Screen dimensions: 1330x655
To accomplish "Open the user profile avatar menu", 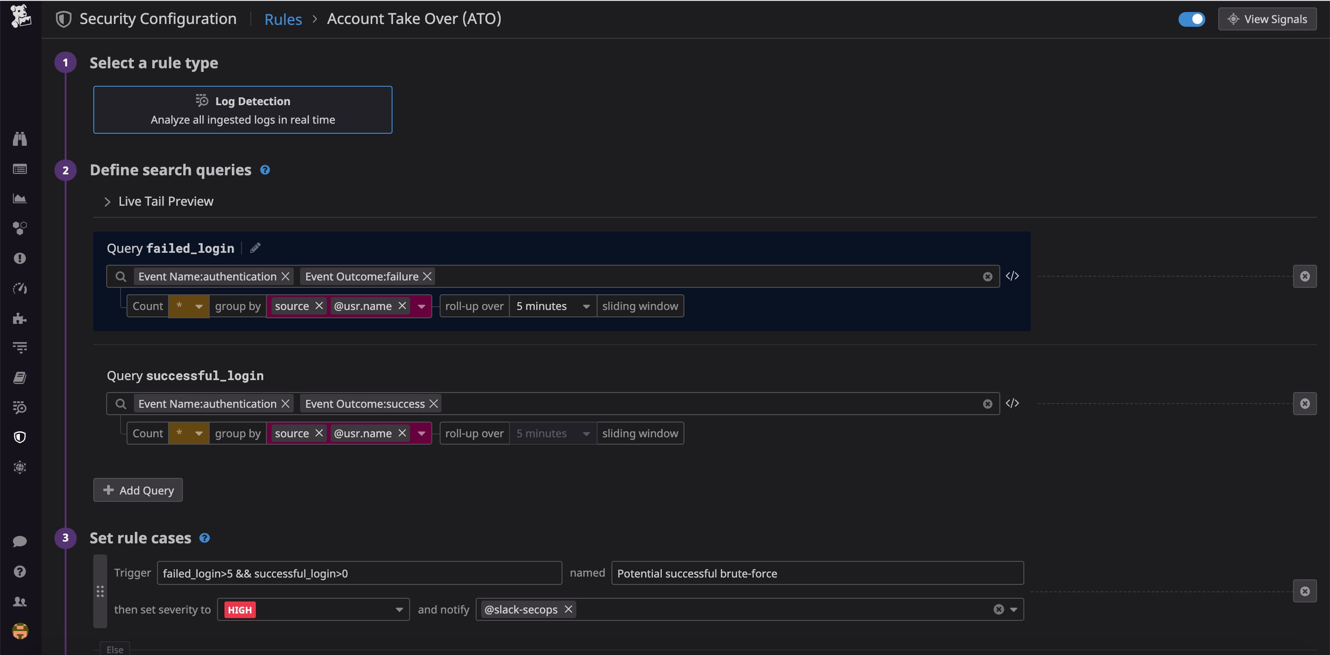I will (x=19, y=631).
